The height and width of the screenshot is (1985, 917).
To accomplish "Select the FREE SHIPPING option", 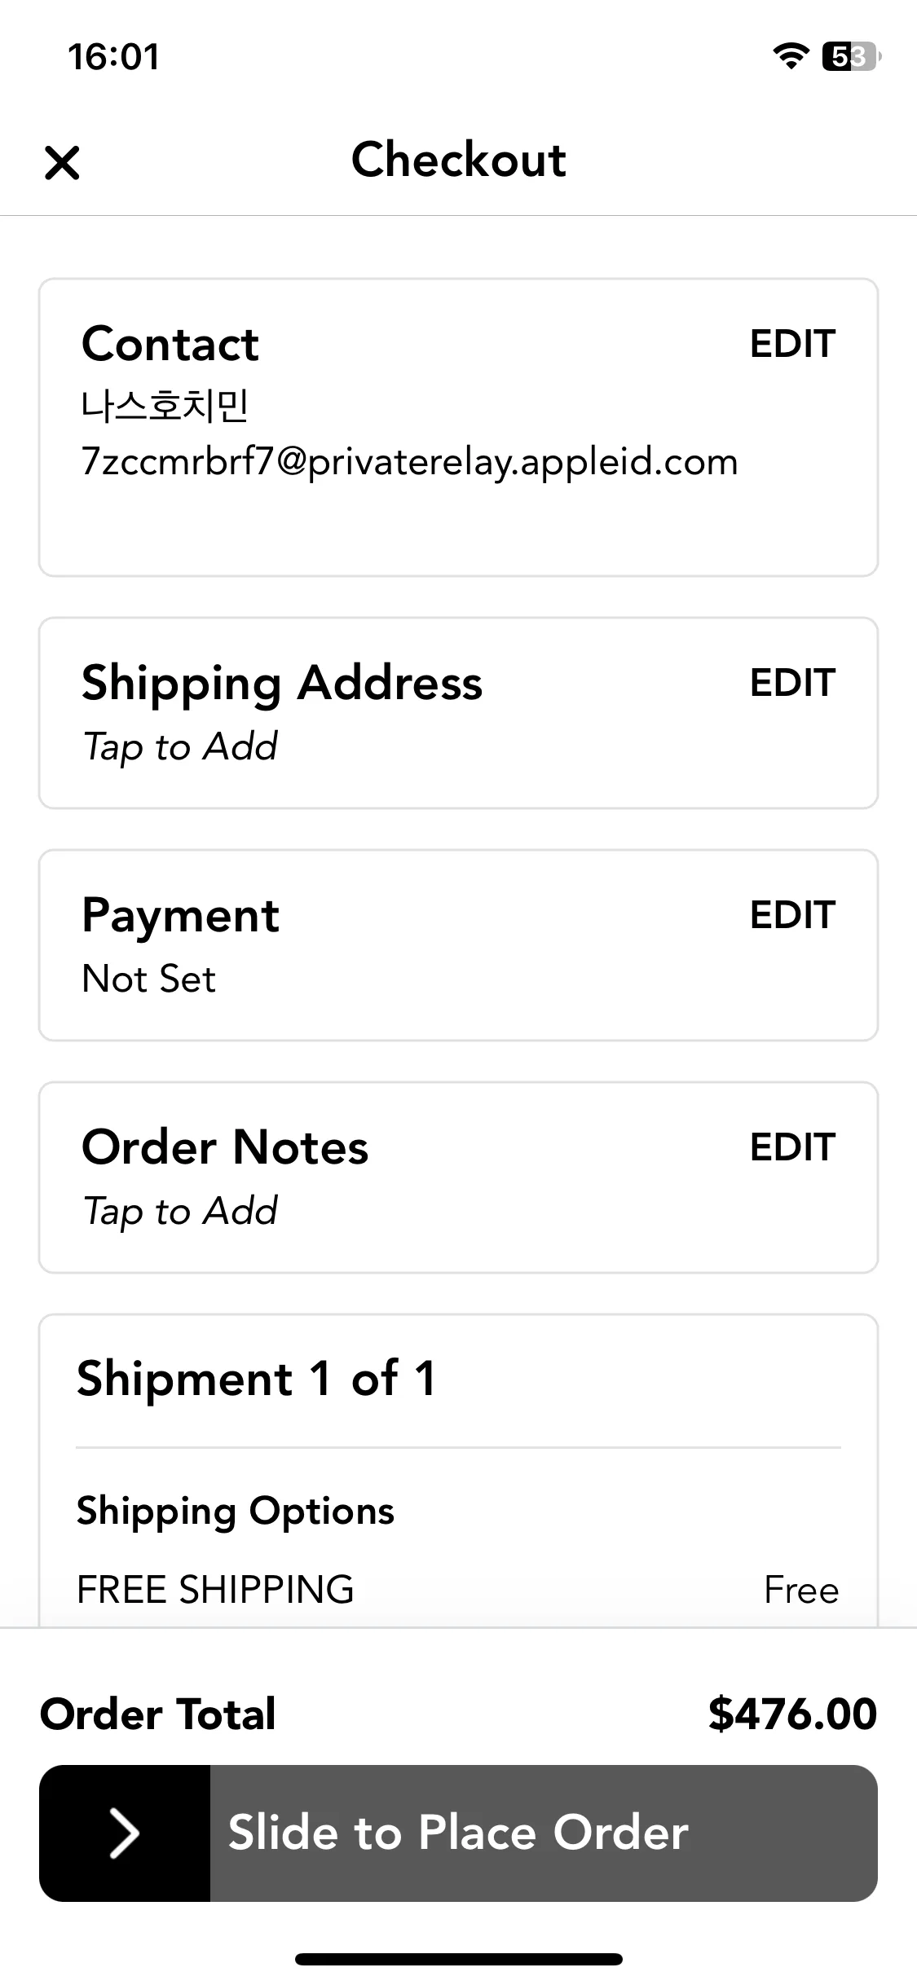I will click(458, 1590).
